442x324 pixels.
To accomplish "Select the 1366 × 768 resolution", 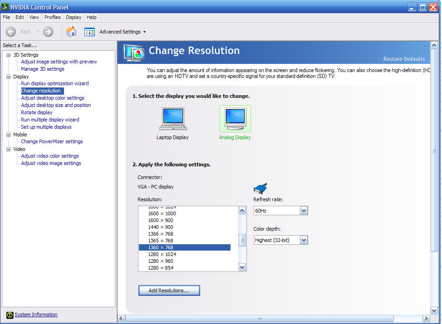I will point(185,234).
